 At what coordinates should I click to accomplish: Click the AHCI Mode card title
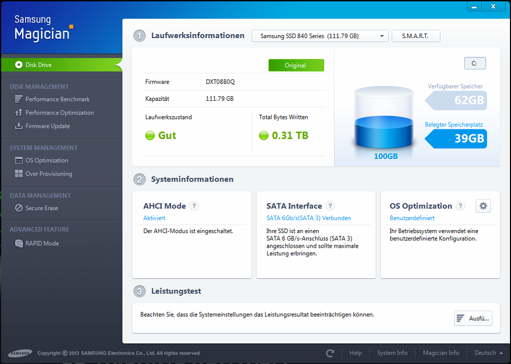[x=164, y=206]
